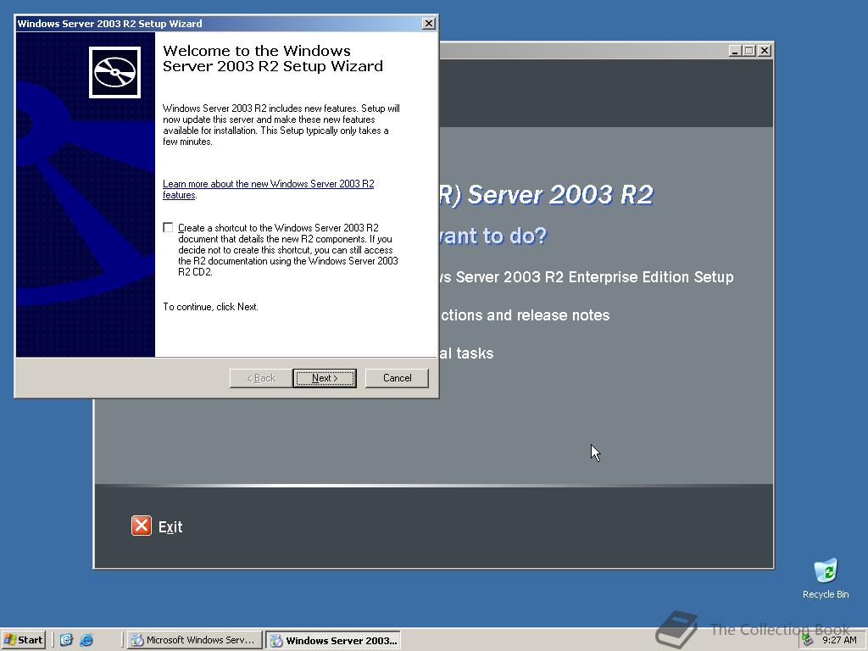Open the Start menu

[x=23, y=640]
